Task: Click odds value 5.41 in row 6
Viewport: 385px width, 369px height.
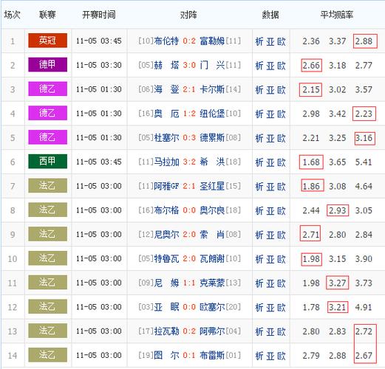Action: coord(364,162)
